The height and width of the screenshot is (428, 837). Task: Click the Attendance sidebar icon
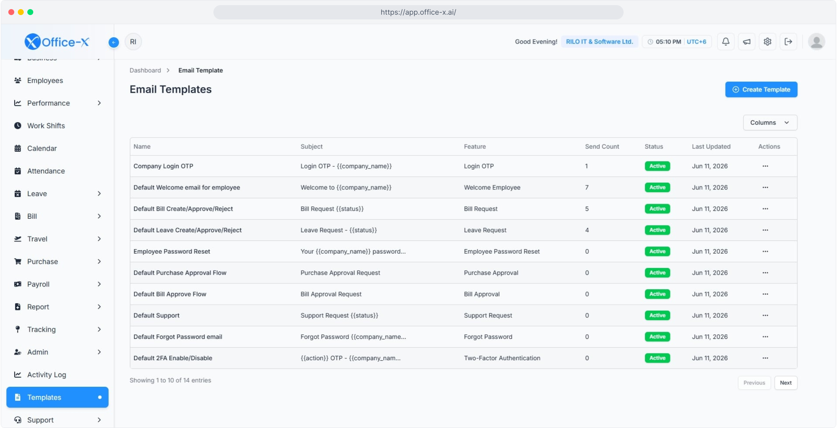point(17,171)
